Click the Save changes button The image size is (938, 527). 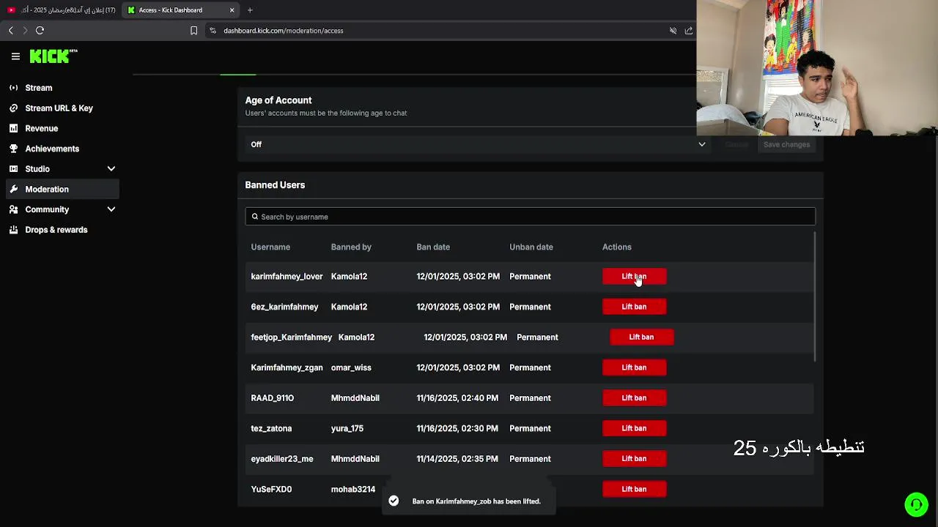pos(786,144)
